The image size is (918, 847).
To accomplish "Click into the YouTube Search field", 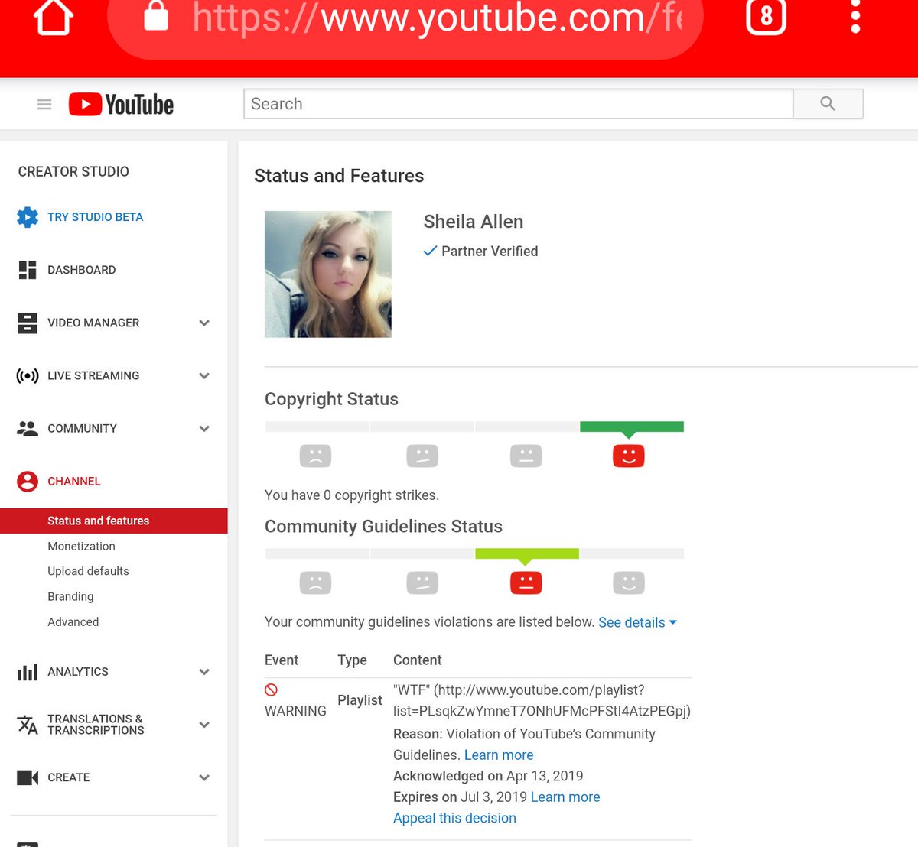I will [x=518, y=104].
